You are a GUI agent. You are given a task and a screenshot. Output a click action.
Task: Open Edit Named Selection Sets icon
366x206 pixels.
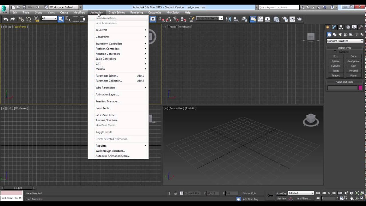[192, 19]
